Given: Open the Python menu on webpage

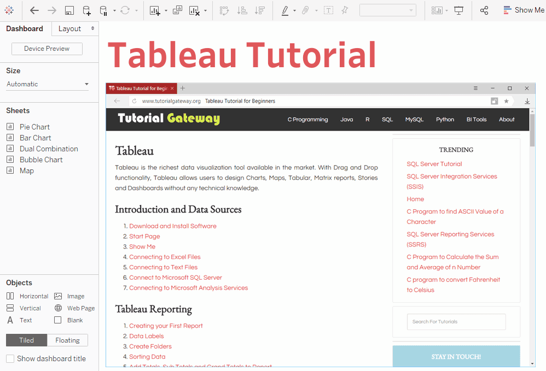Looking at the screenshot, I should (445, 119).
